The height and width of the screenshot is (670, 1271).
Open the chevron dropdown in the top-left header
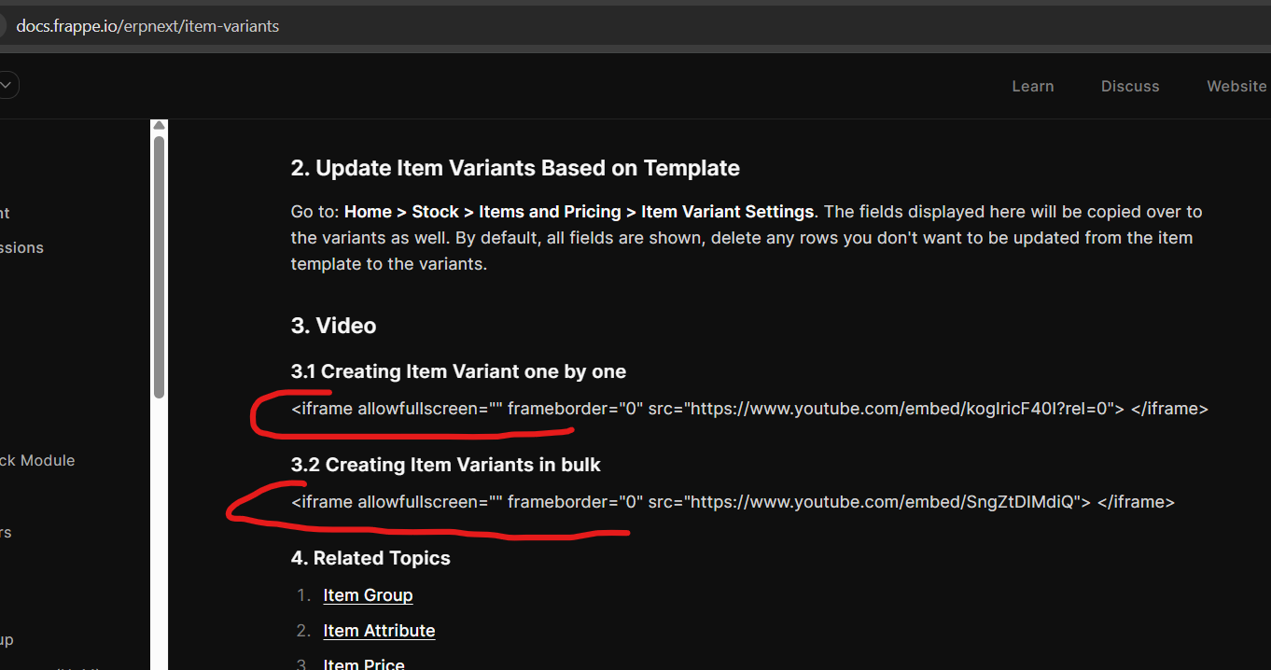click(x=7, y=86)
